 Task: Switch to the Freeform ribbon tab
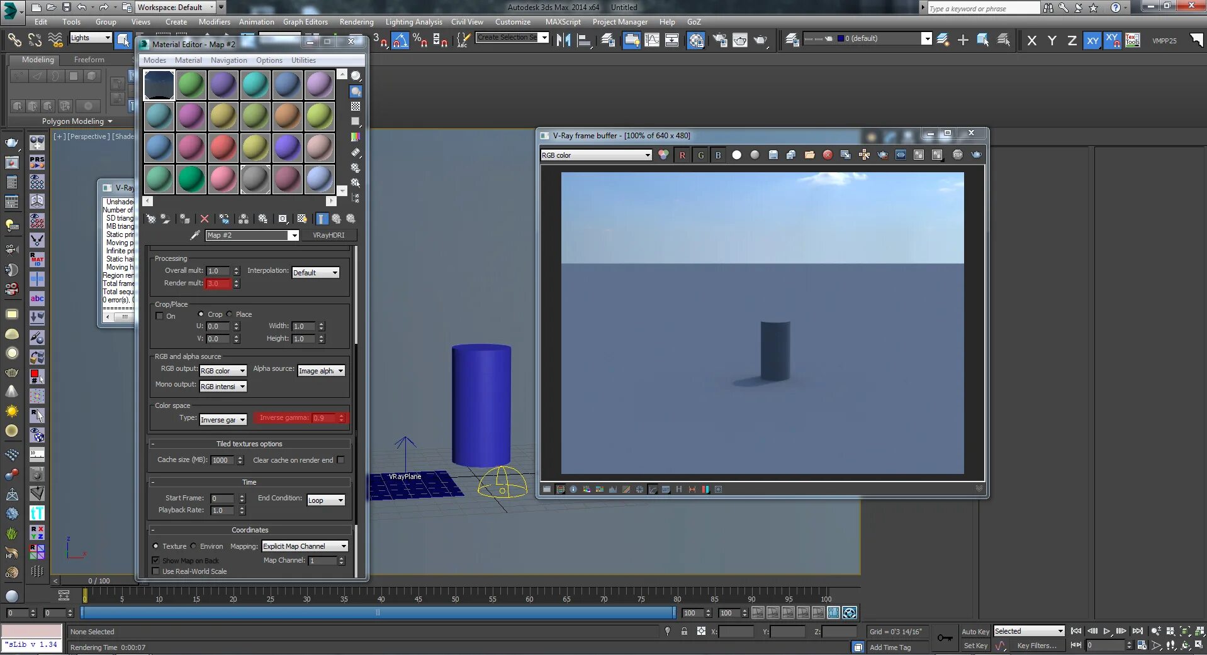(x=89, y=60)
